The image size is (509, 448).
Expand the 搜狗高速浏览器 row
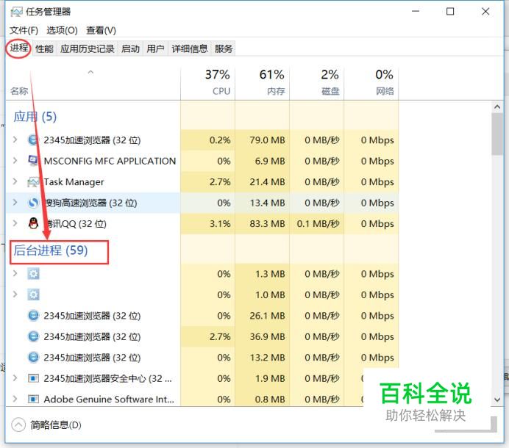click(x=15, y=202)
